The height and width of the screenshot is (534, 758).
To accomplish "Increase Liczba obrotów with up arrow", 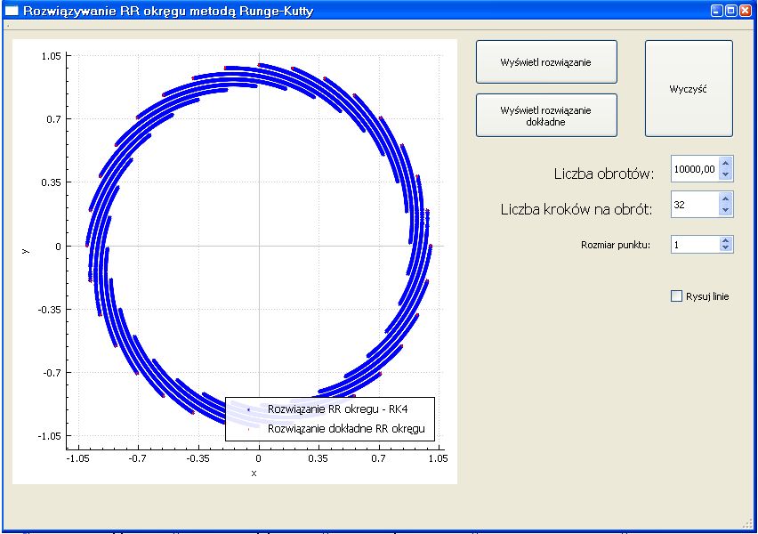I will click(725, 163).
